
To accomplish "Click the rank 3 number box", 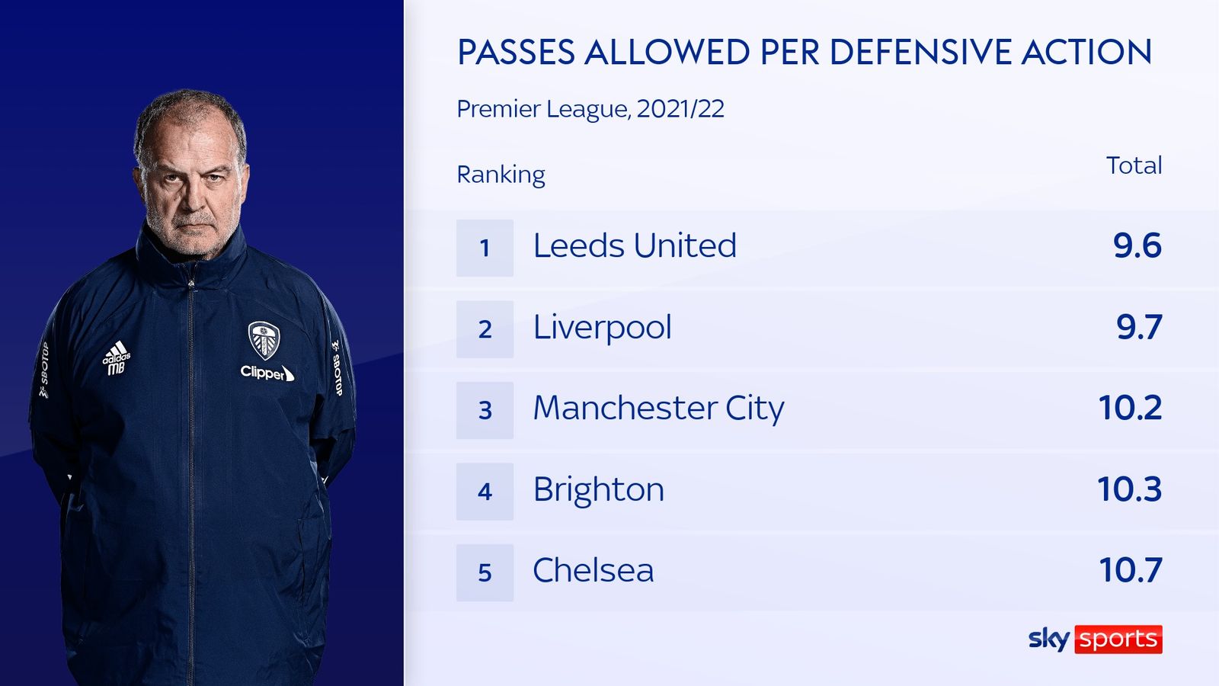I will click(x=485, y=410).
